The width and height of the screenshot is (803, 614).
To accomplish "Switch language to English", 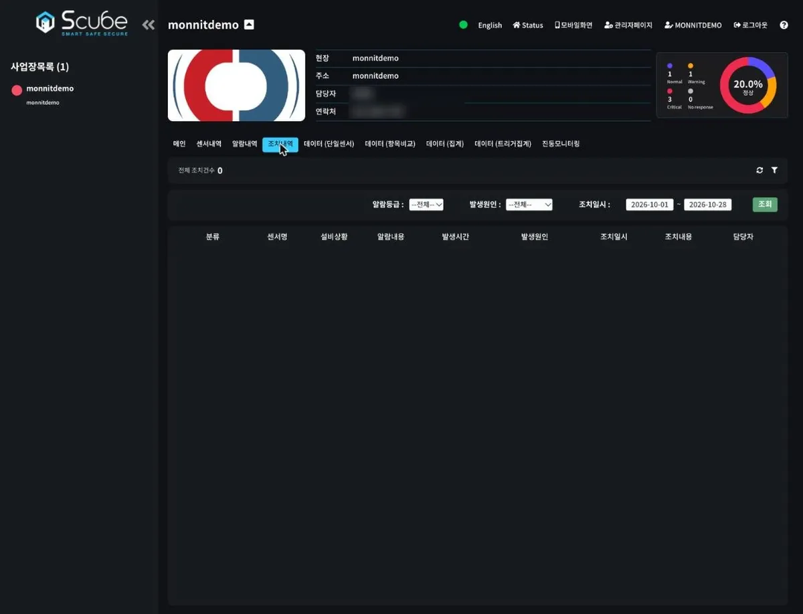I will pyautogui.click(x=490, y=25).
